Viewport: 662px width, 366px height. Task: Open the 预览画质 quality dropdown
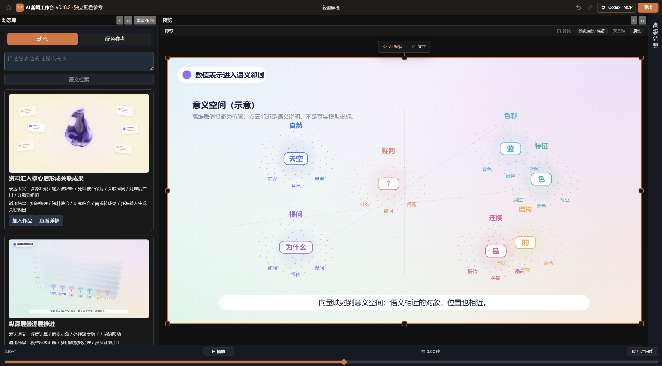(592, 31)
